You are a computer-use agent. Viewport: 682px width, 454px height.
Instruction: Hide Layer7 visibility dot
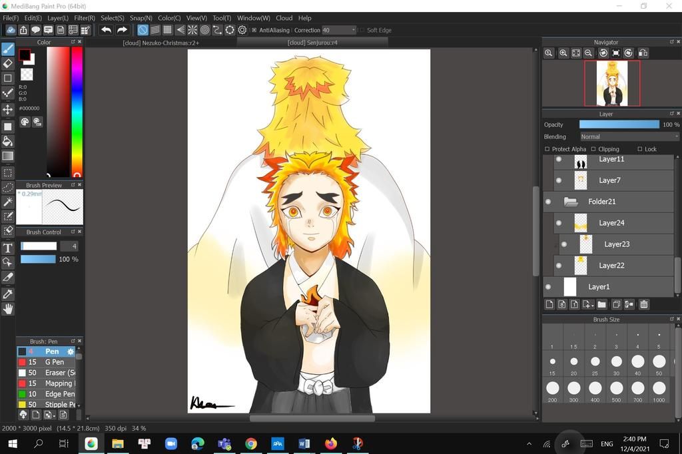[x=559, y=180]
